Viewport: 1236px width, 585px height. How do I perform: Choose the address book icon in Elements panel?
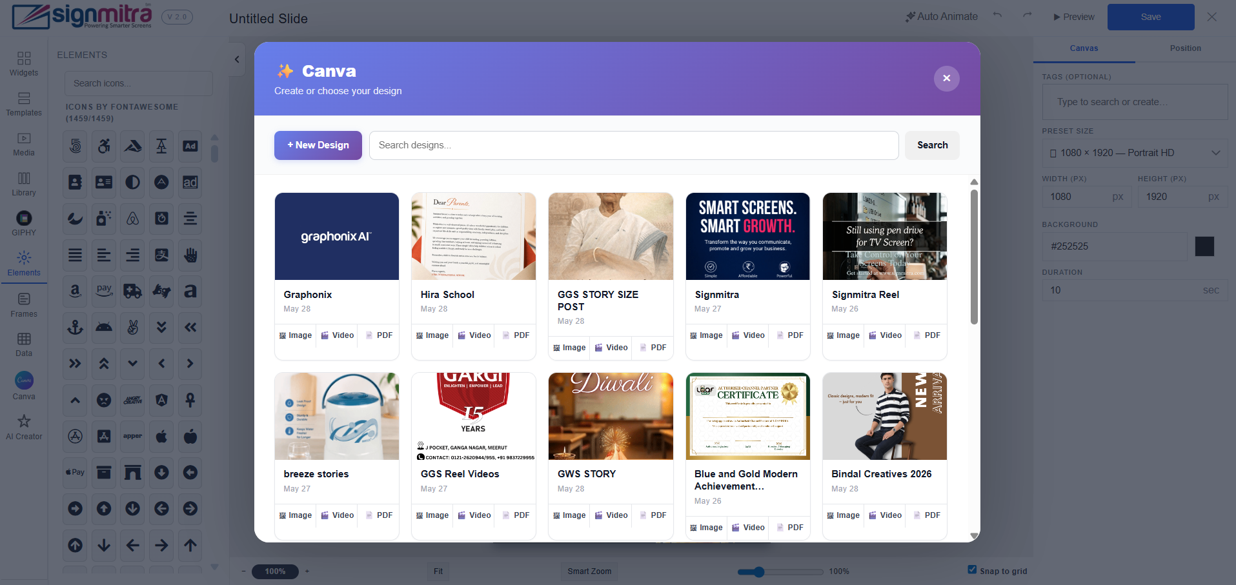click(x=76, y=183)
